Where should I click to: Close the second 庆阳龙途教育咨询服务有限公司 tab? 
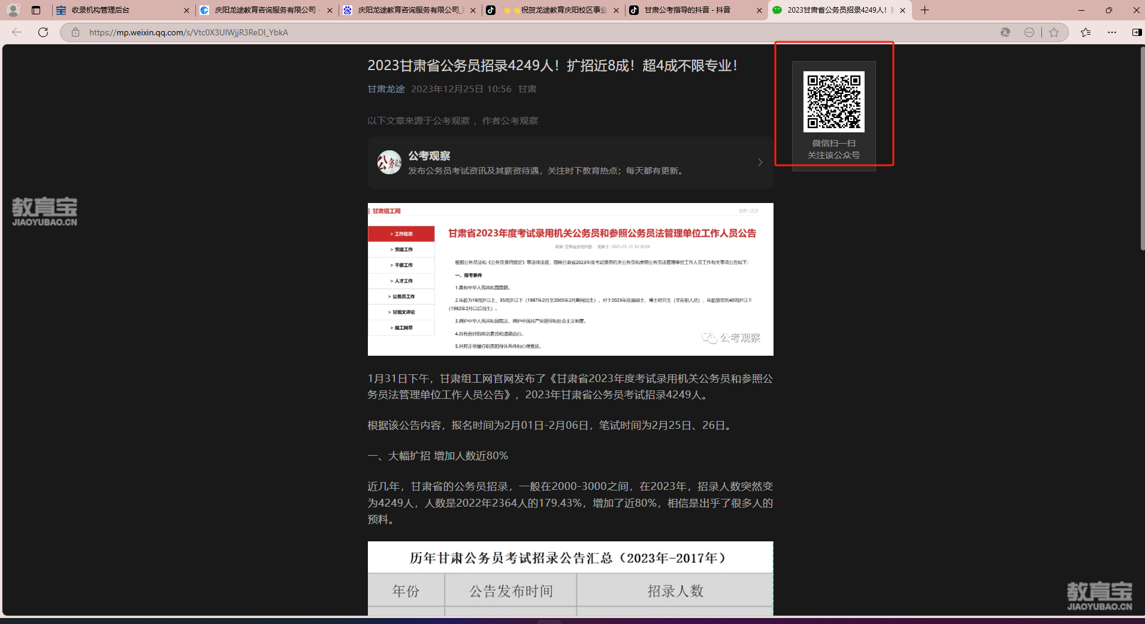pyautogui.click(x=473, y=10)
